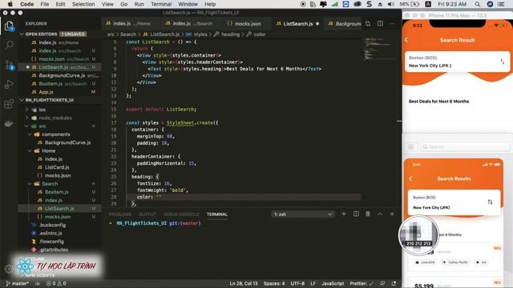
Task: Kill the terminal with trash icon
Action: [x=368, y=214]
